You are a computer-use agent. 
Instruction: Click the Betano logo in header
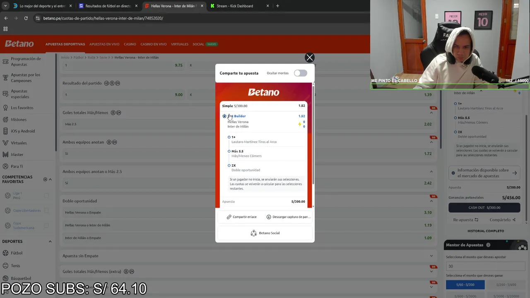coord(19,44)
